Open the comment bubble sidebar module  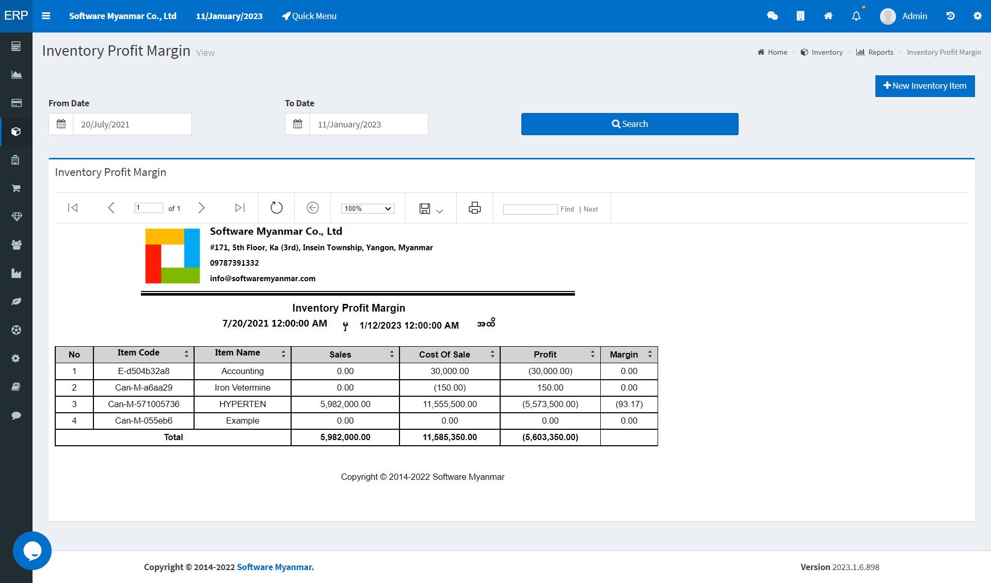pos(16,415)
